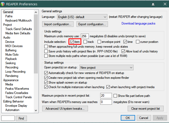Click Export configuration button
Viewport: 169px width, 123px height.
92,24
